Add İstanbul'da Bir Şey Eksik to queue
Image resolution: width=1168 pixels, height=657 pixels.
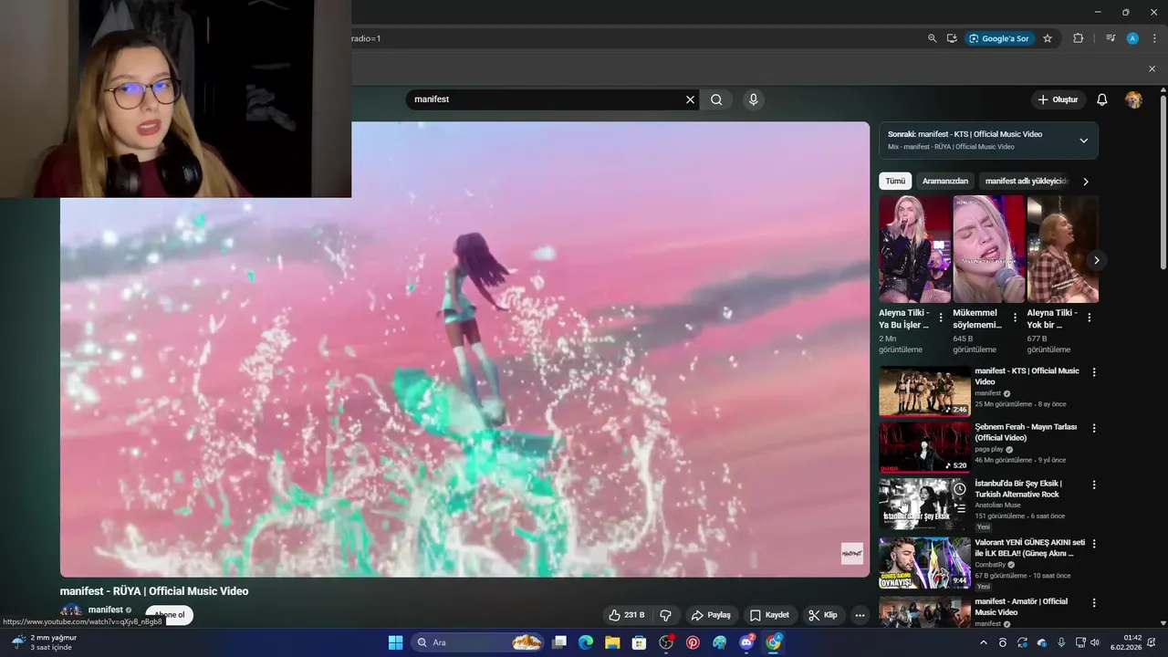point(959,508)
